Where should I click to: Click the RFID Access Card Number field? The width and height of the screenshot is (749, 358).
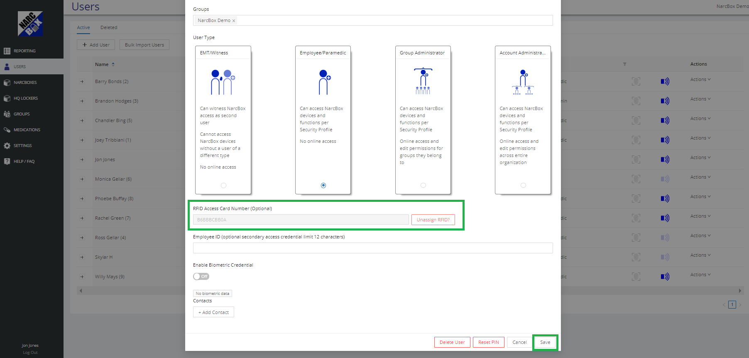tap(301, 220)
